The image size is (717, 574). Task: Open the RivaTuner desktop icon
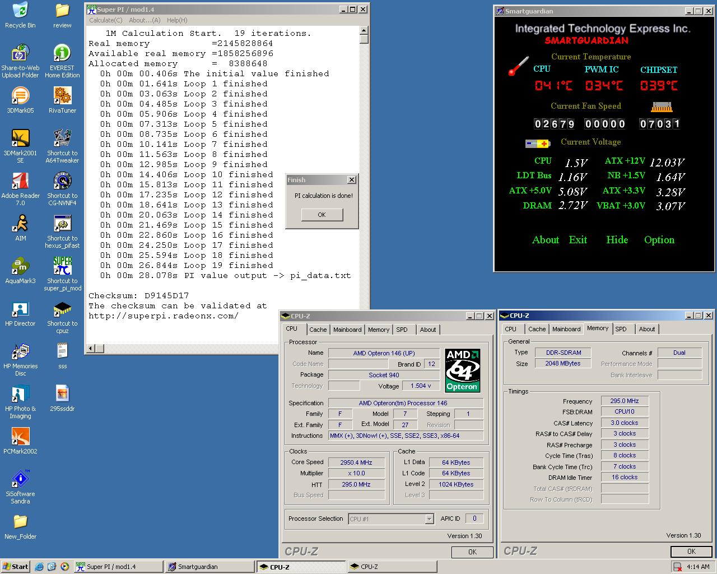click(62, 100)
